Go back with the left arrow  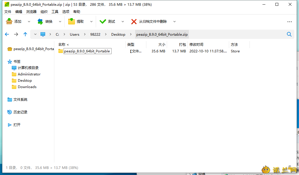coord(7,34)
